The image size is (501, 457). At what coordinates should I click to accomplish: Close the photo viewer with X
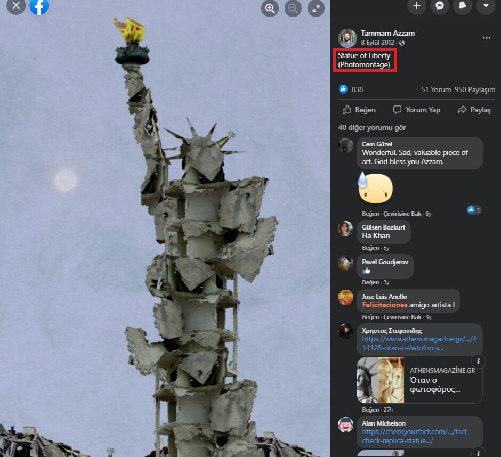[16, 6]
